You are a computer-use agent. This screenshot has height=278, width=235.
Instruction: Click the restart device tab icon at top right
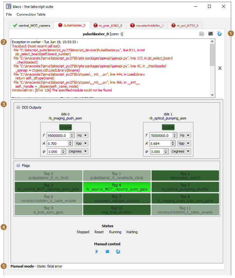click(219, 34)
